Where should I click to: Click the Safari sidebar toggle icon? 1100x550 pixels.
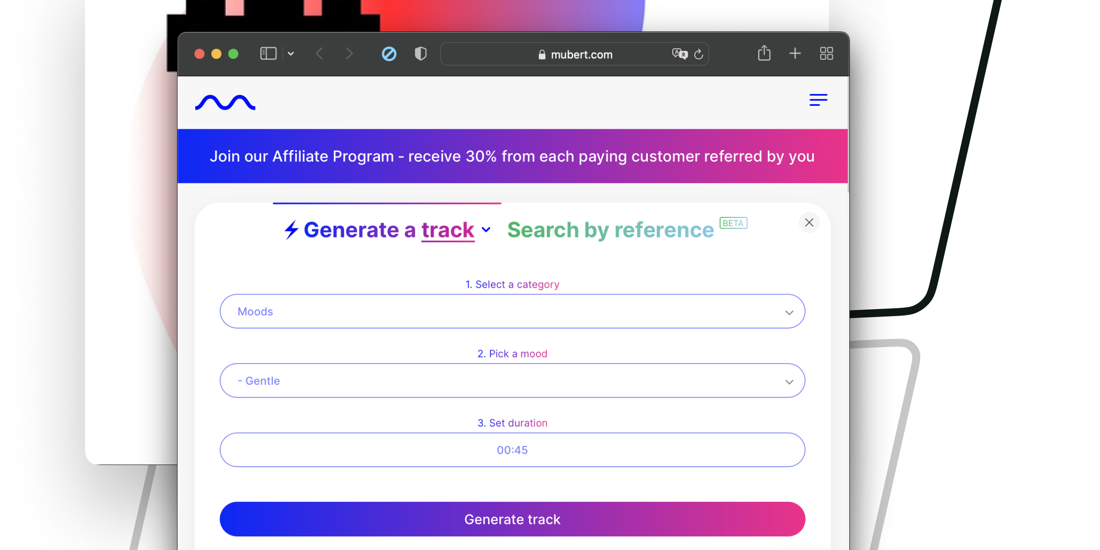point(268,54)
